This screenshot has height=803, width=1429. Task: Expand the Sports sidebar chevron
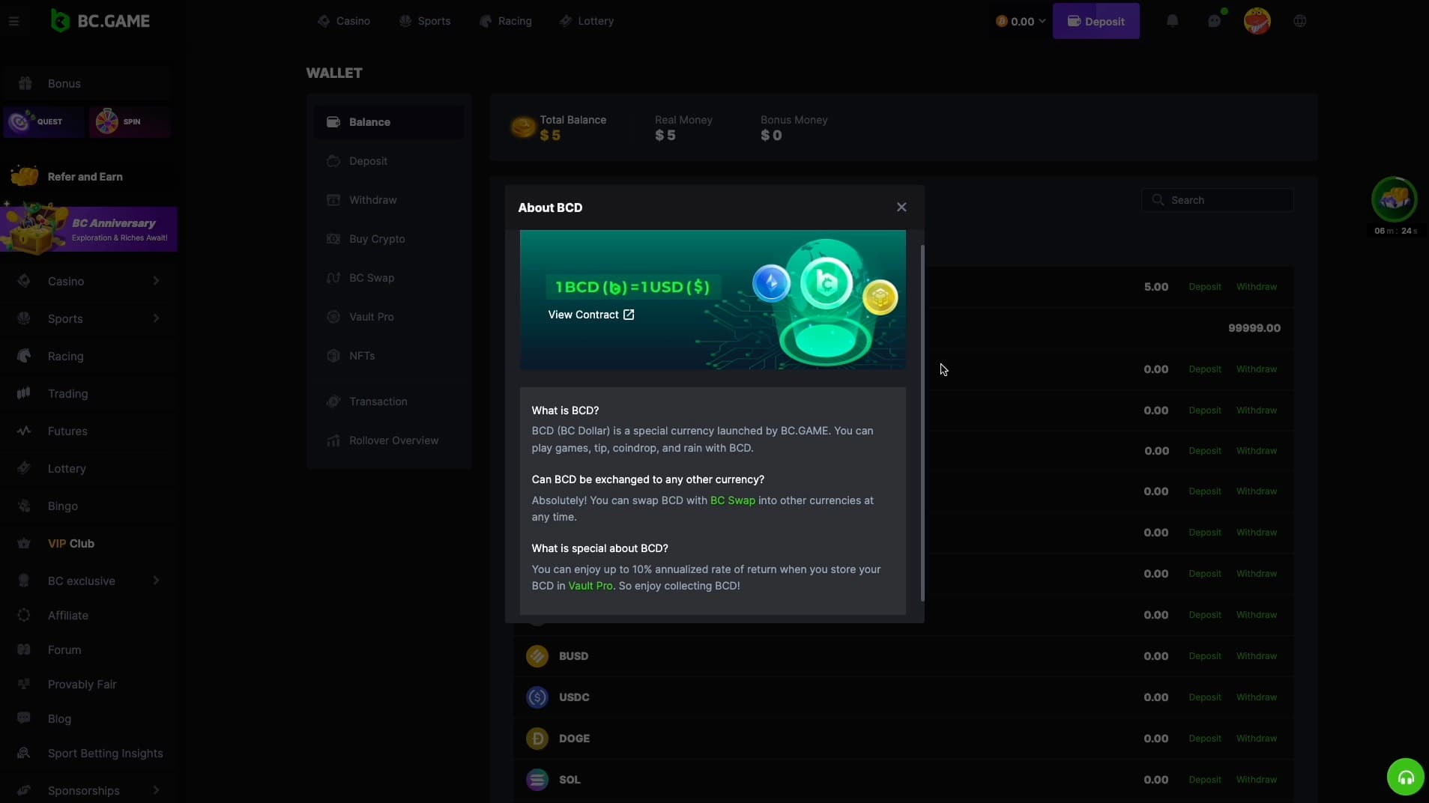[x=156, y=318]
